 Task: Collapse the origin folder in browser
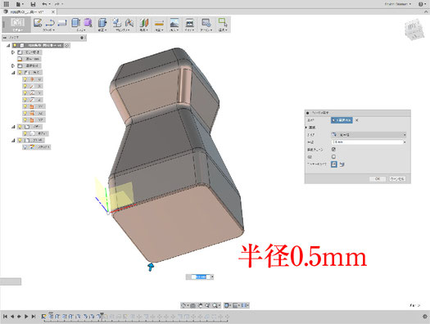(13, 73)
